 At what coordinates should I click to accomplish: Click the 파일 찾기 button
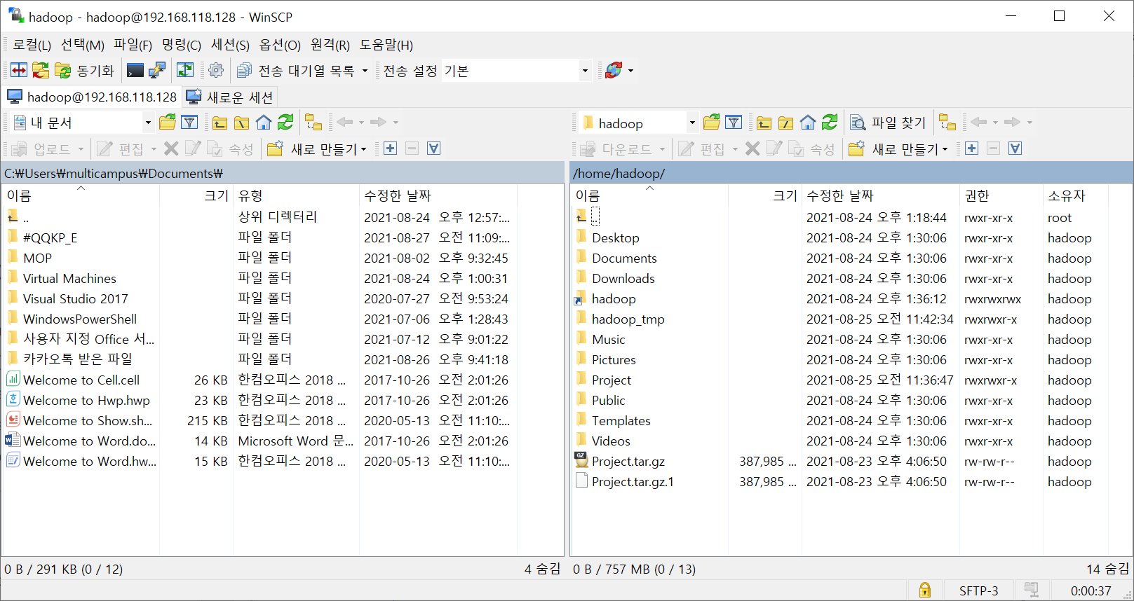point(889,123)
